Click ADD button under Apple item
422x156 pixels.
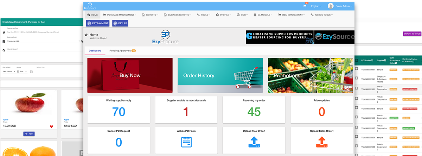[x=29, y=134]
